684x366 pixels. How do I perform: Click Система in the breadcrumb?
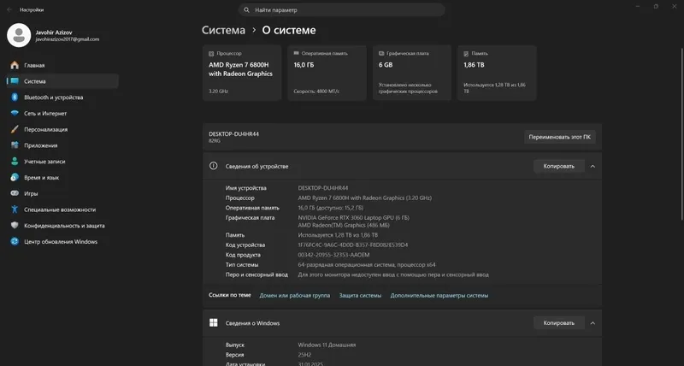tap(223, 30)
